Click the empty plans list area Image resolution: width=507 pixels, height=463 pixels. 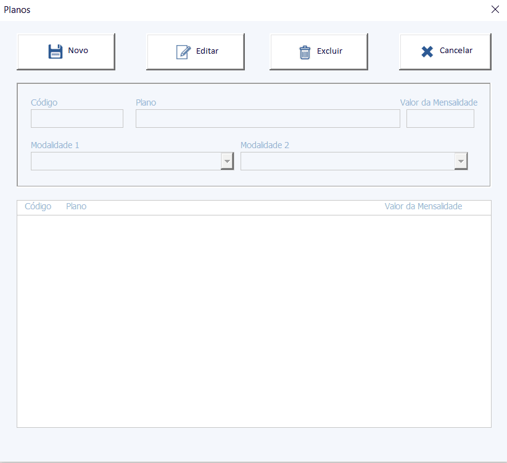253,320
